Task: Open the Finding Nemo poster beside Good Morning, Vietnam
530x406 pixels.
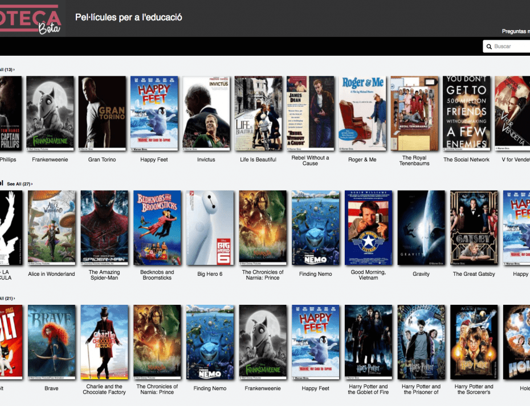Action: pyautogui.click(x=316, y=227)
